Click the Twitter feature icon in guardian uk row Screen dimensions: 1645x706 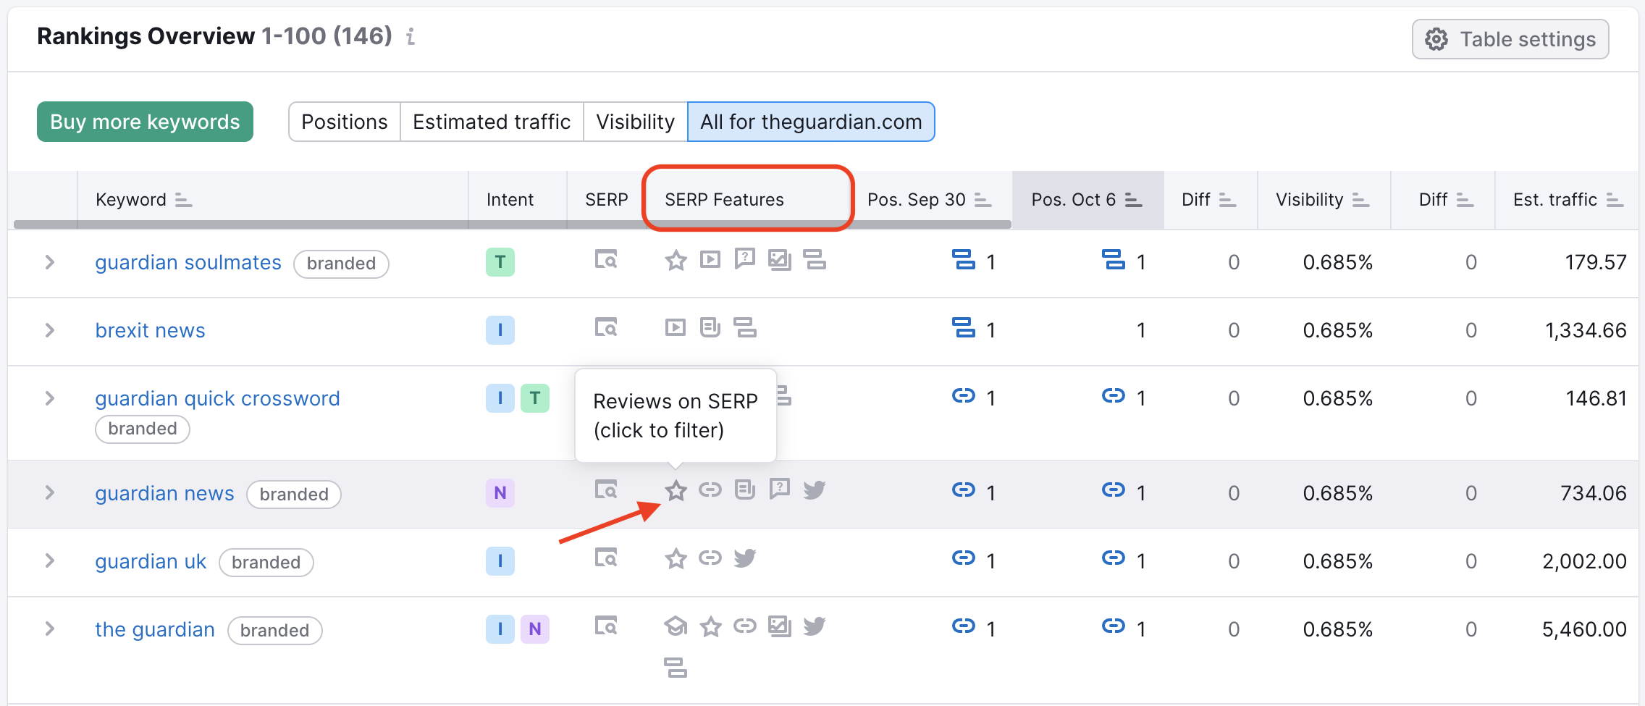click(745, 558)
